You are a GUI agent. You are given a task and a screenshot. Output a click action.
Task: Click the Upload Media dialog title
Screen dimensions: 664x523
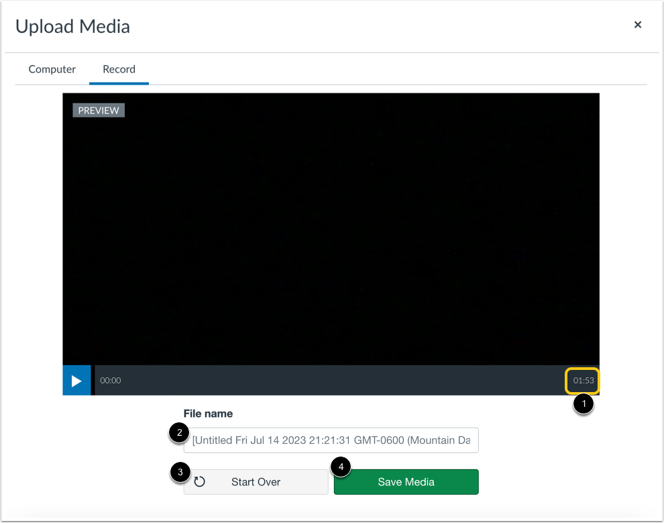(x=72, y=26)
